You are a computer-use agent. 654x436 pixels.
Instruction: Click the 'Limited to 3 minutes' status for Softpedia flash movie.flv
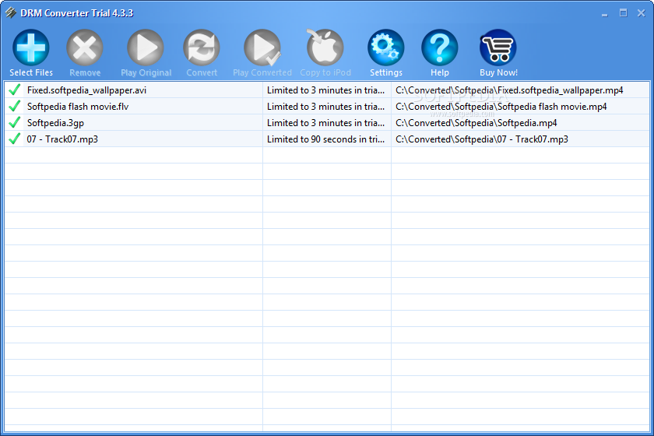tap(325, 107)
